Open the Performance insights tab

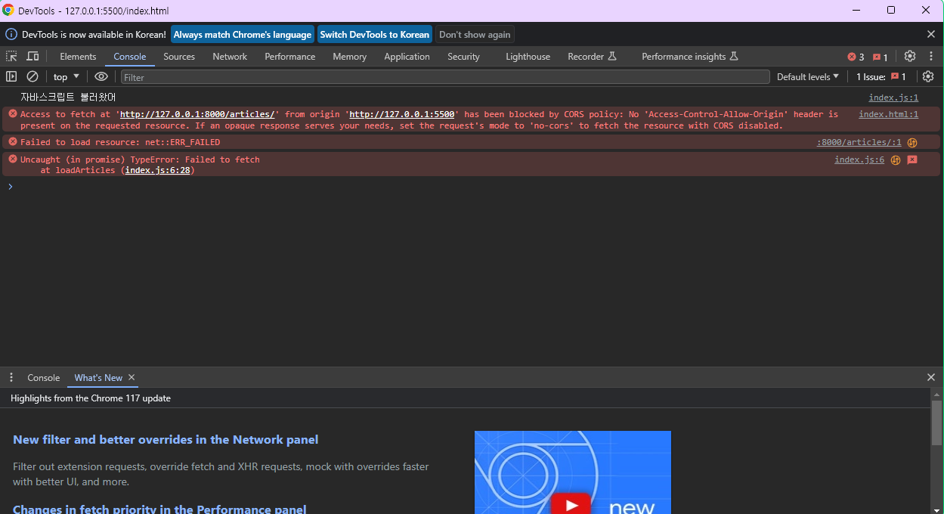[x=689, y=57]
